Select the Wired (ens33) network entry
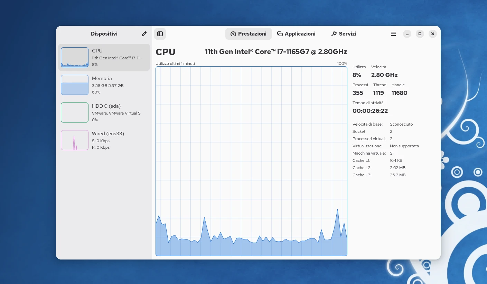The width and height of the screenshot is (487, 284). (117, 140)
